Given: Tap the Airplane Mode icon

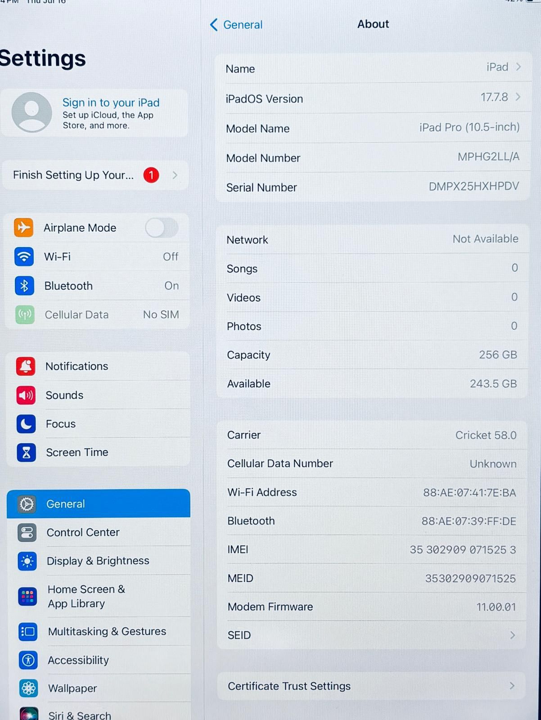Looking at the screenshot, I should (x=23, y=228).
